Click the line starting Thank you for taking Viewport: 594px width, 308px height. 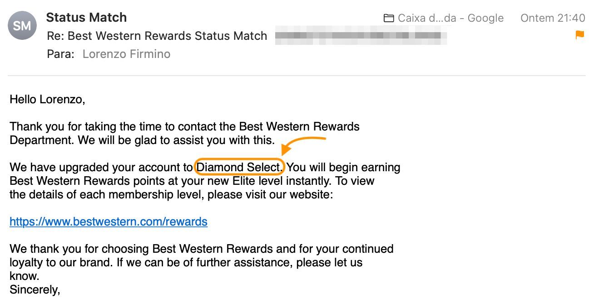184,126
